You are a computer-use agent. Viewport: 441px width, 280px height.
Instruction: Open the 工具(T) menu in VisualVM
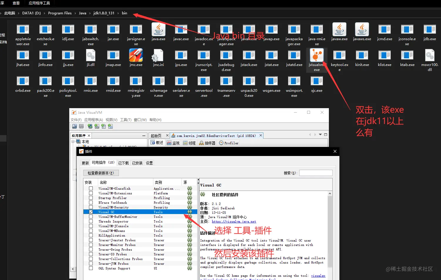[x=126, y=120]
